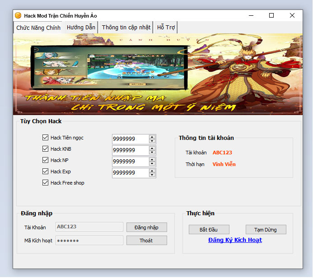This screenshot has height=278, width=313.
Task: Decrease the Hack Exp value with down arrow
Action: [x=152, y=175]
